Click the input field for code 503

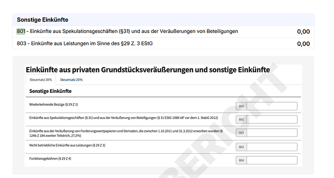272,133
